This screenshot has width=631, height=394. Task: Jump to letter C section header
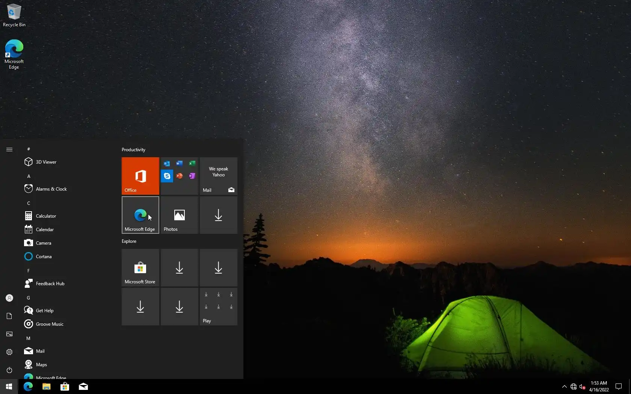pyautogui.click(x=29, y=203)
